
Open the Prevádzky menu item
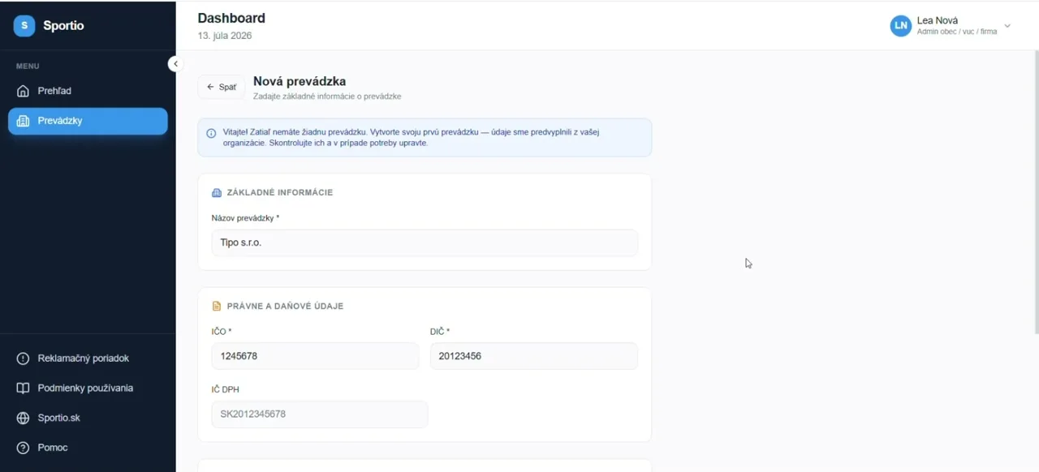coord(88,121)
